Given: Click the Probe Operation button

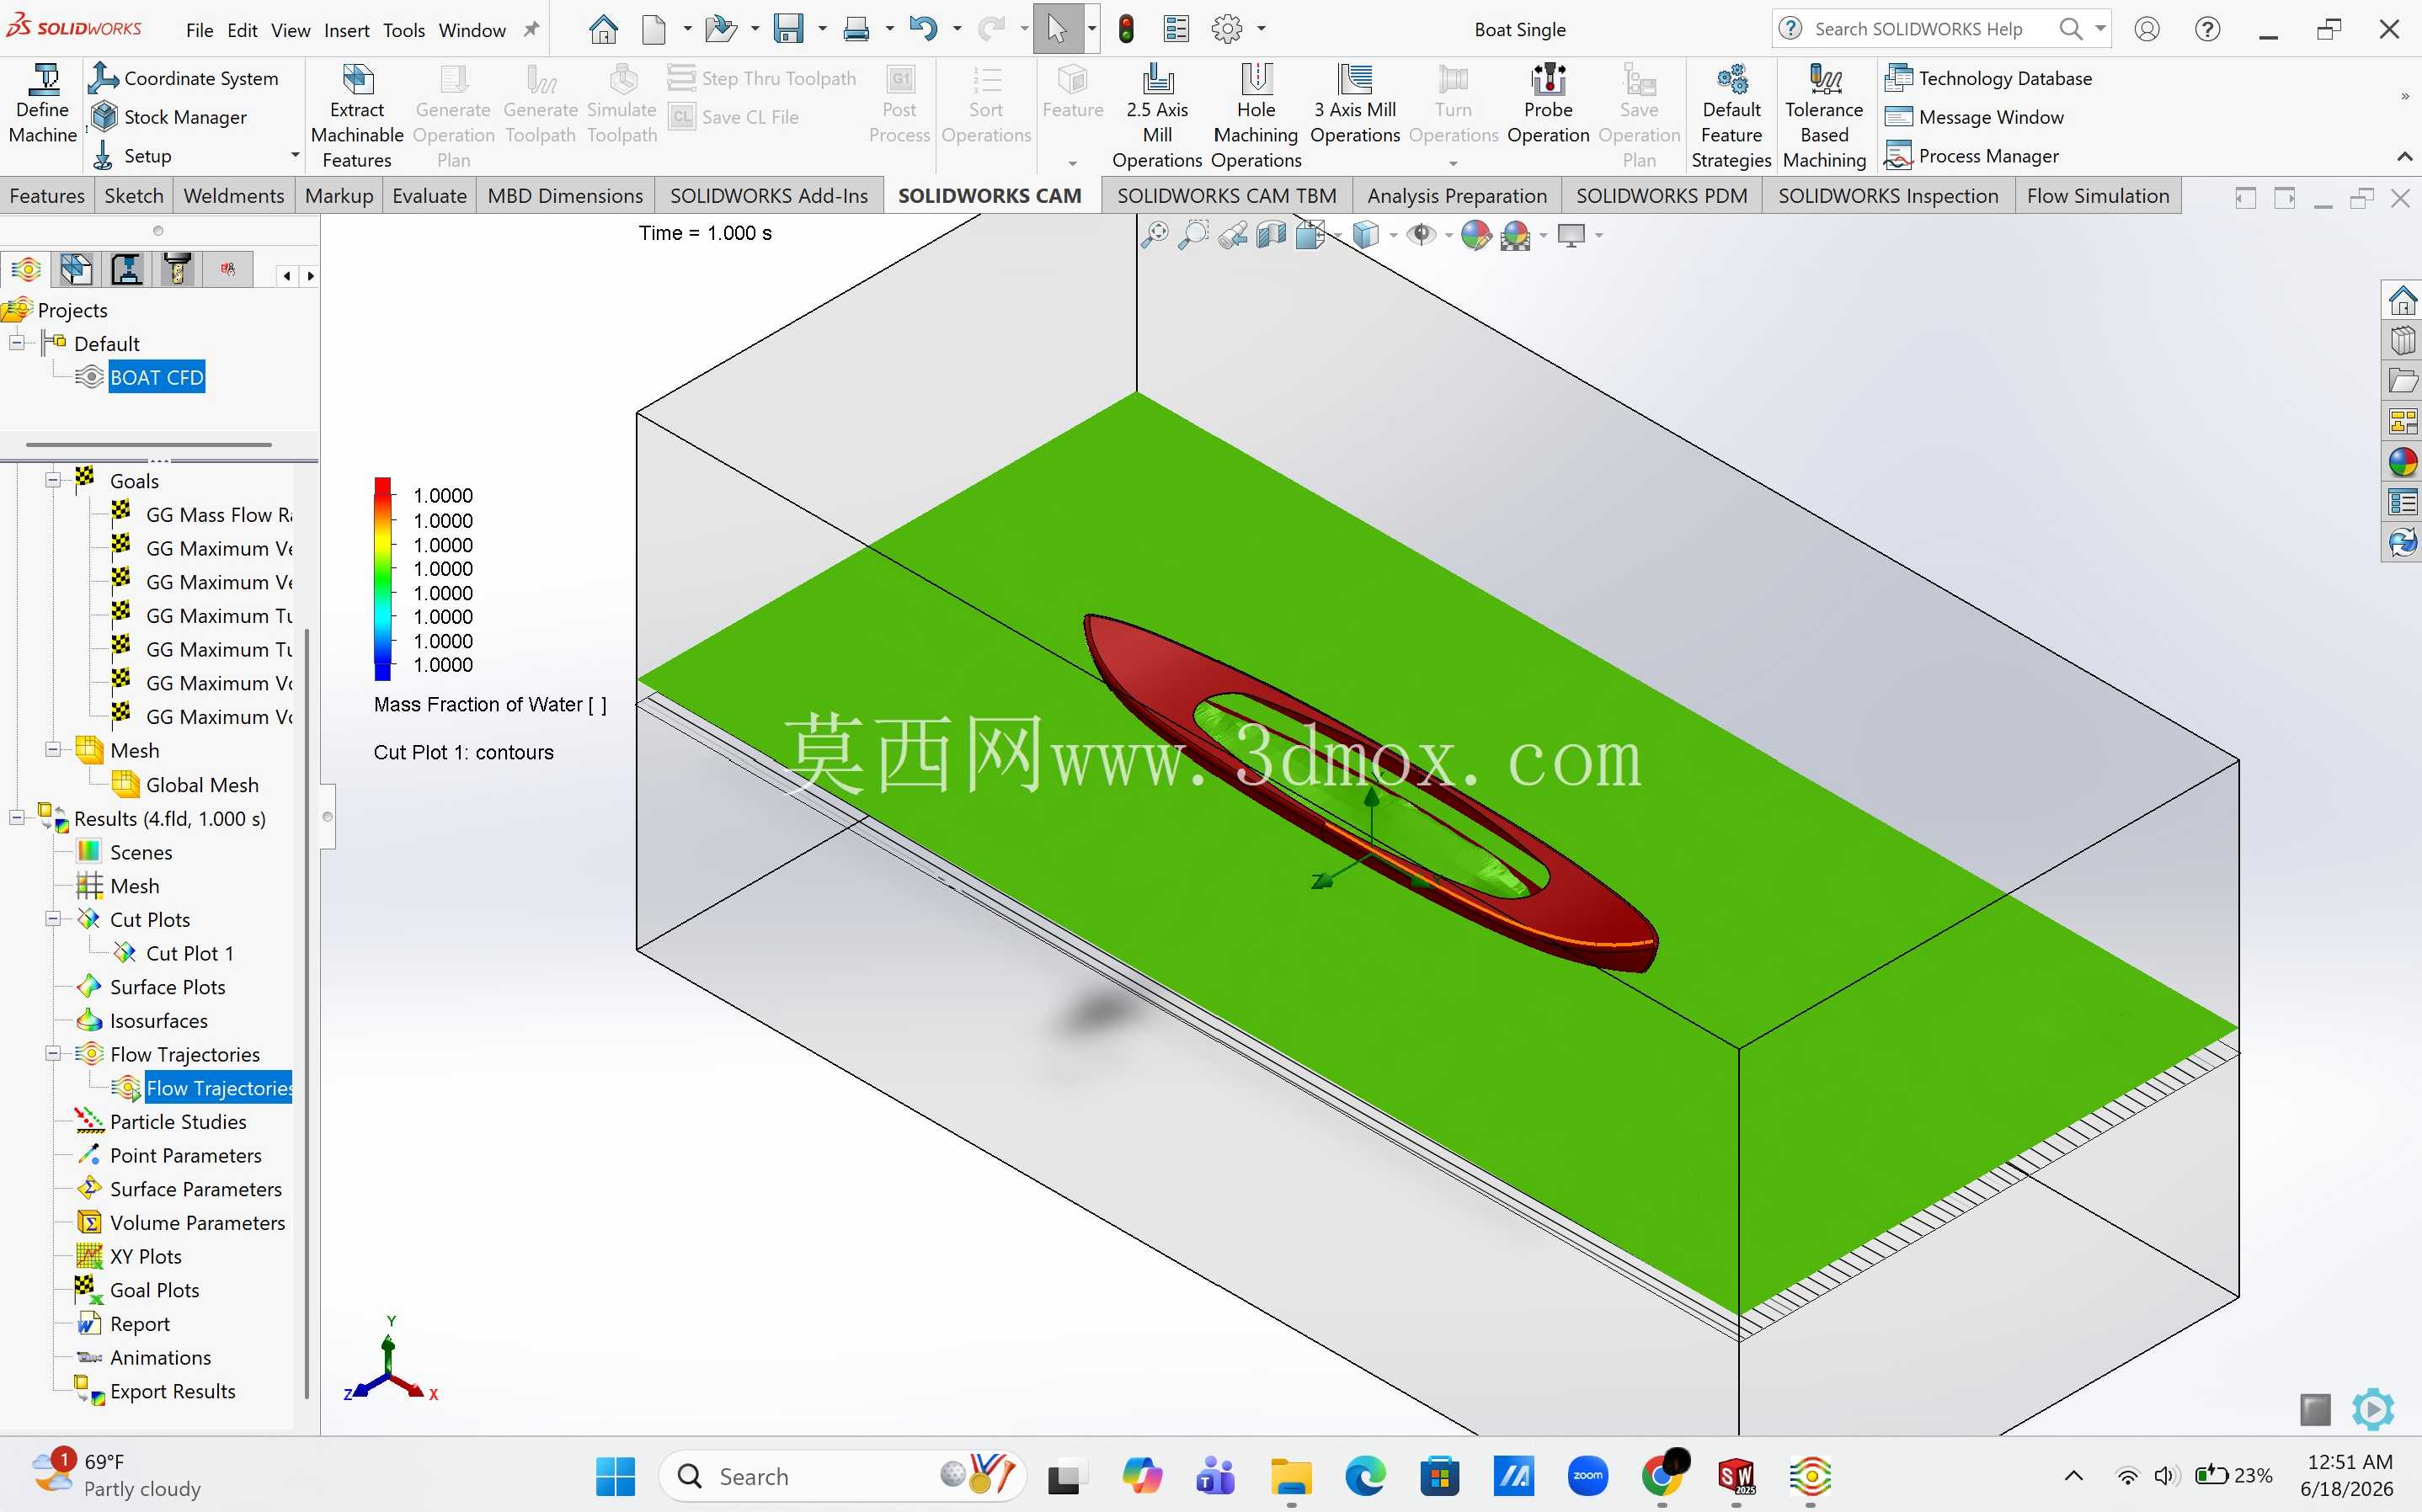Looking at the screenshot, I should 1548,103.
